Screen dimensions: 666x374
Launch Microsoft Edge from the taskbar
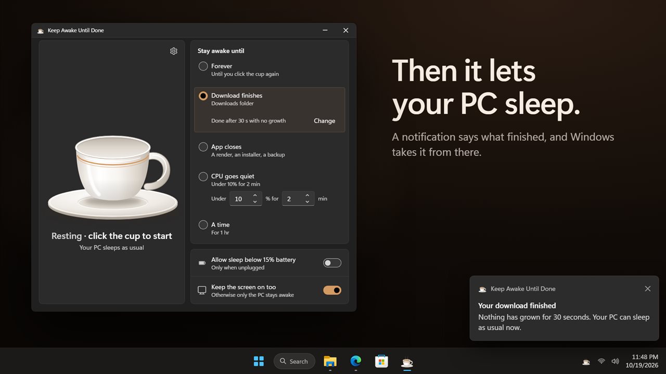[356, 361]
